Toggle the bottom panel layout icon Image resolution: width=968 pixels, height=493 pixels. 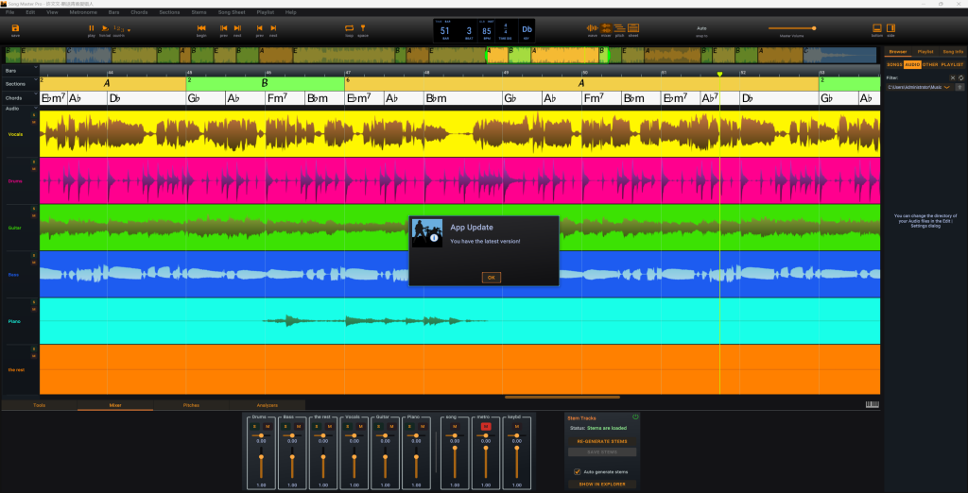coord(877,28)
